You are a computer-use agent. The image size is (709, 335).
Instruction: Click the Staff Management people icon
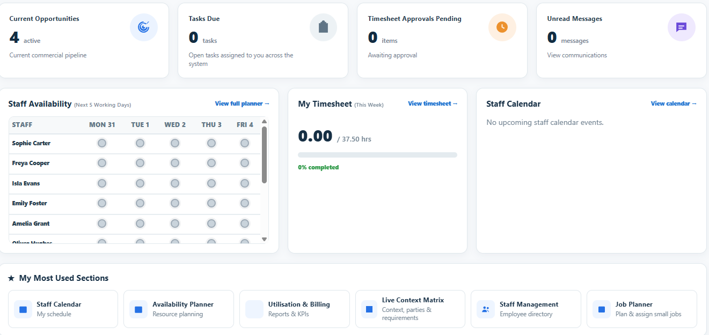pyautogui.click(x=486, y=309)
